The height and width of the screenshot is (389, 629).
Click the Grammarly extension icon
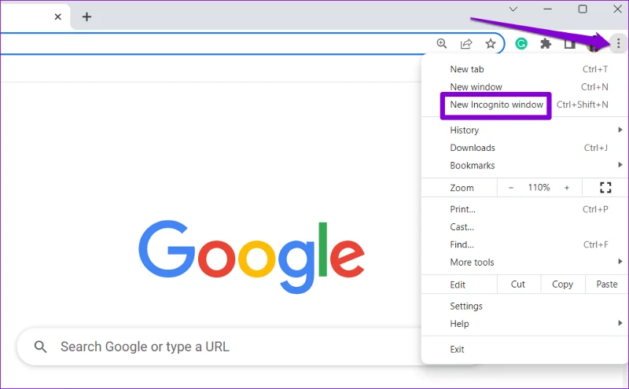pos(521,43)
